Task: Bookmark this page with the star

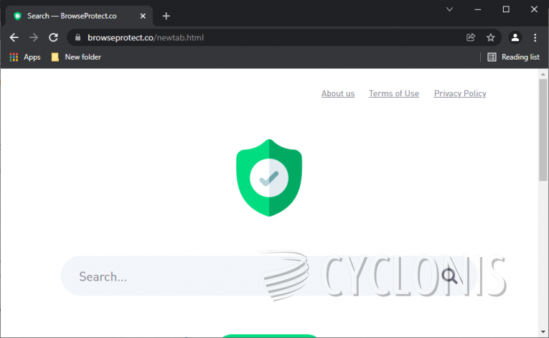Action: (x=491, y=37)
